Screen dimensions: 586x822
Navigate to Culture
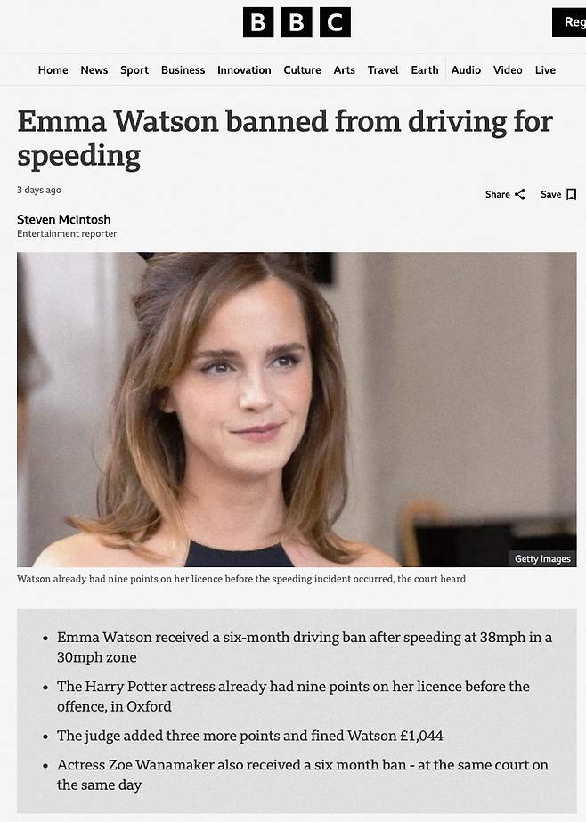click(302, 70)
